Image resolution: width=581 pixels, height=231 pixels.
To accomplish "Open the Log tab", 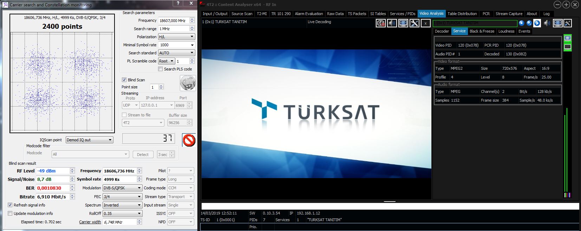I will (546, 14).
